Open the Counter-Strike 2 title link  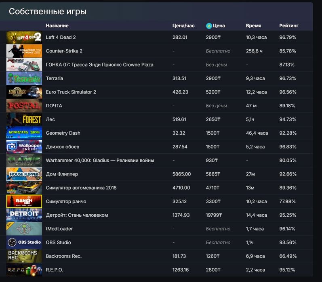point(64,51)
